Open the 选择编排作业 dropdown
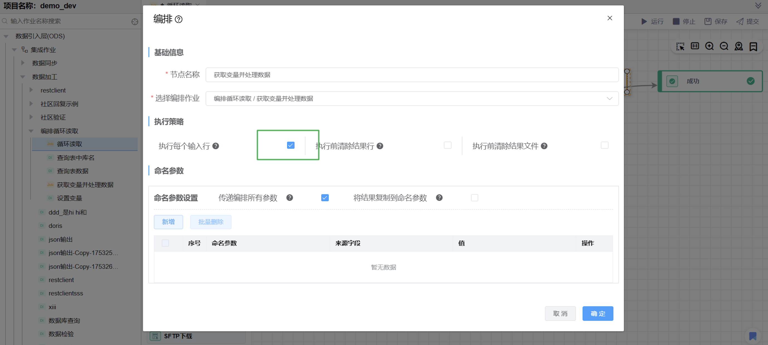768x345 pixels. [412, 99]
